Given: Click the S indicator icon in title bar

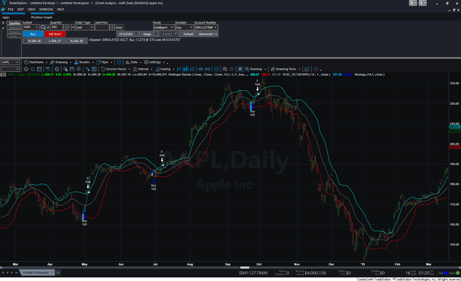Looking at the screenshot, I should pyautogui.click(x=413, y=3).
